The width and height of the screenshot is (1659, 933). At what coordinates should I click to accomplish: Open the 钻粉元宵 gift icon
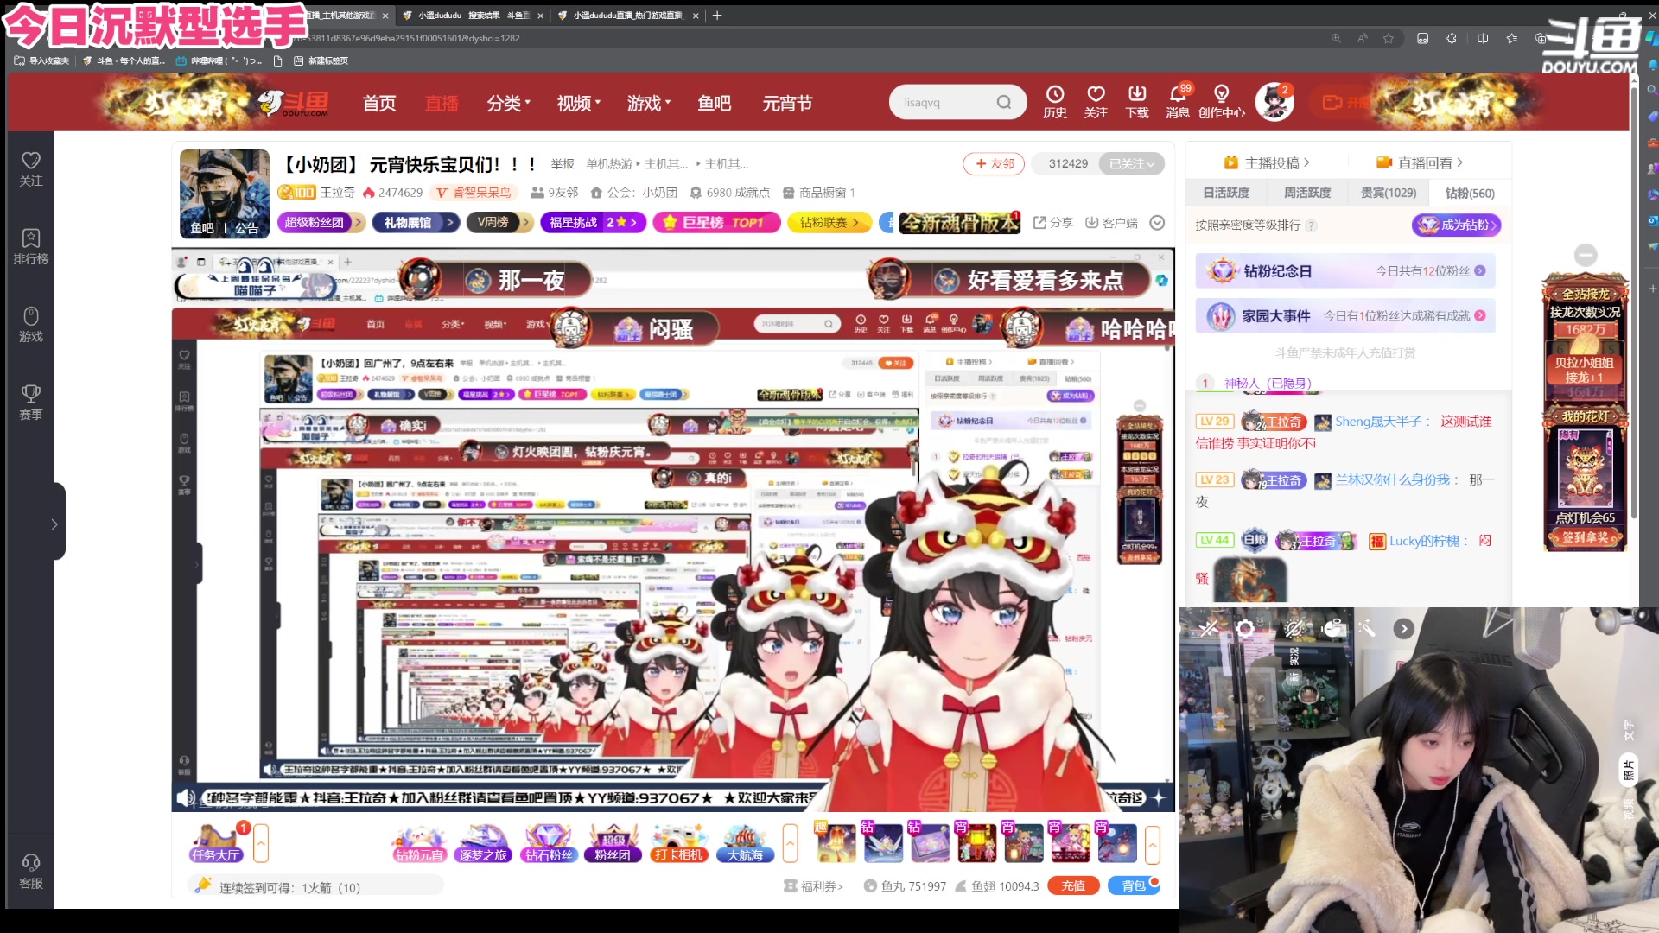419,843
